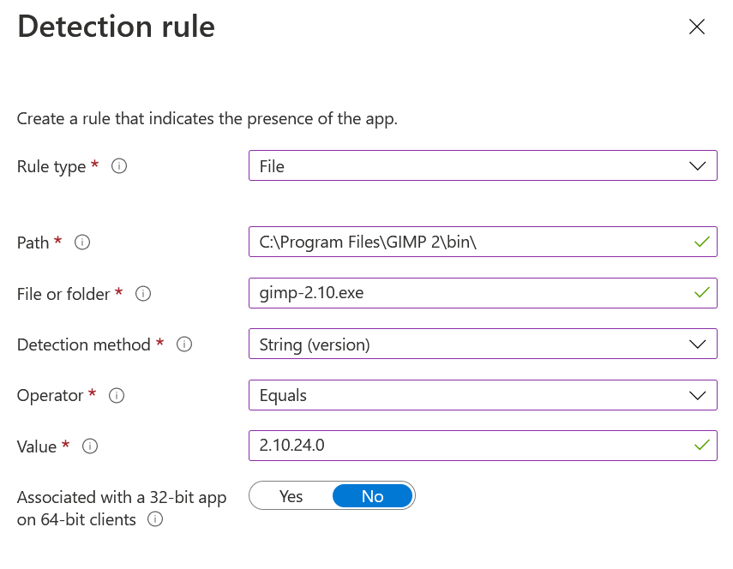Click into the Path text field
Screen dimensions: 733x569
click(x=472, y=243)
